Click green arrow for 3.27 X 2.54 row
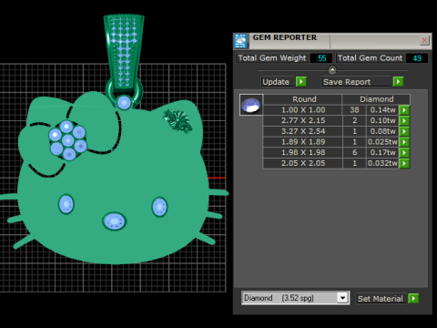 point(404,131)
